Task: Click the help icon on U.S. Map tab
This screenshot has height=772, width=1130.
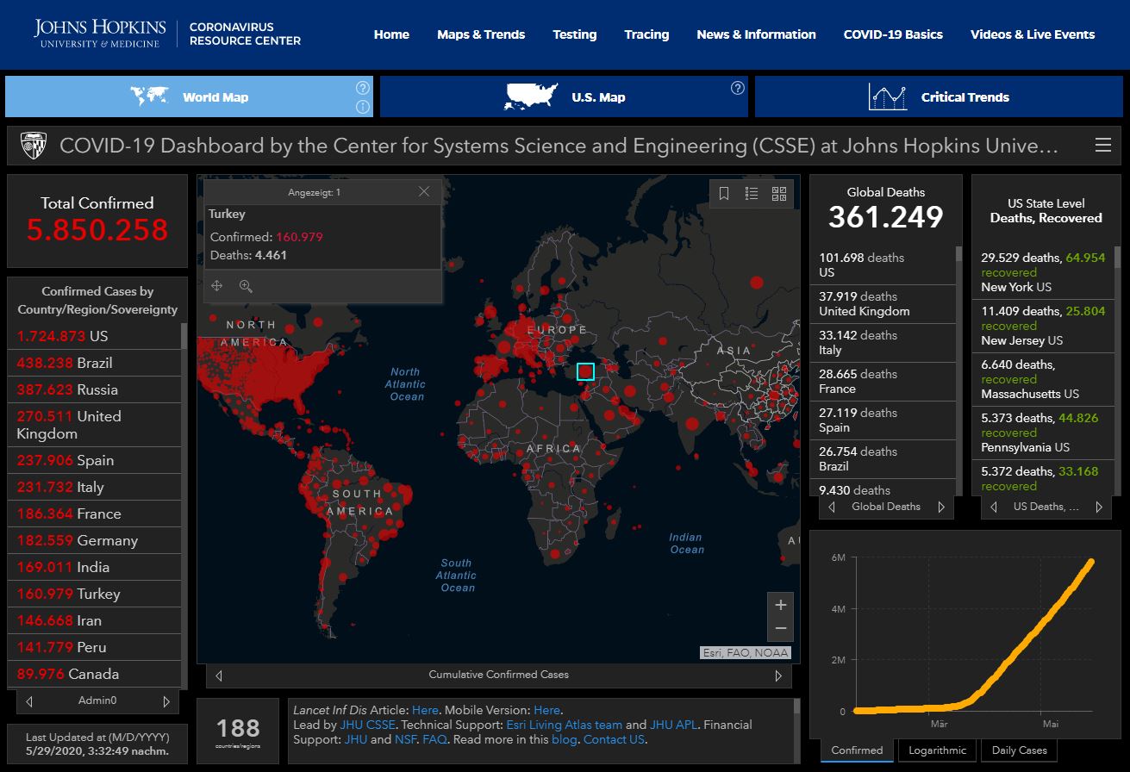Action: click(738, 88)
